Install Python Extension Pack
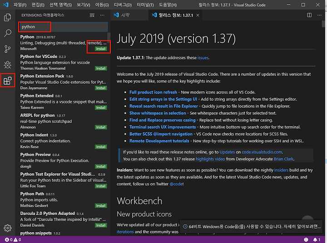Image resolution: width=327 pixels, height=243 pixels. (x=101, y=88)
